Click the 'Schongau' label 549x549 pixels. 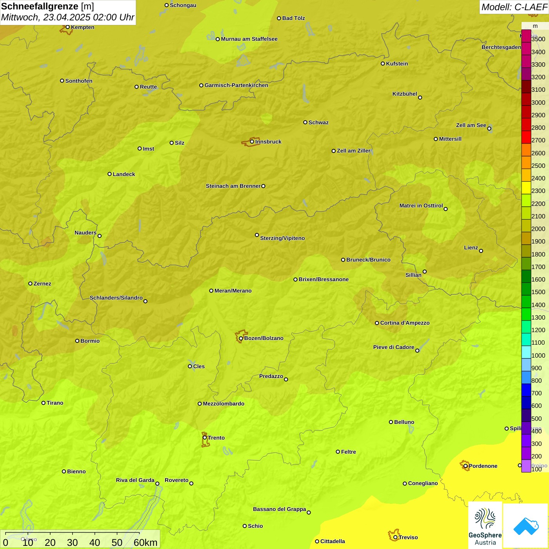[x=183, y=5]
